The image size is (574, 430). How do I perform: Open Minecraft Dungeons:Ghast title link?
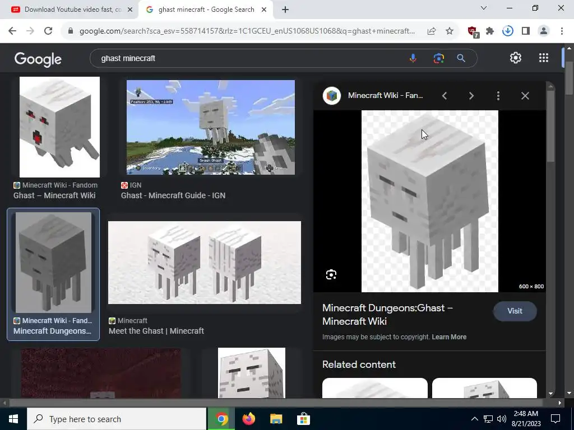click(x=387, y=315)
